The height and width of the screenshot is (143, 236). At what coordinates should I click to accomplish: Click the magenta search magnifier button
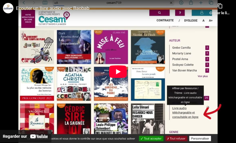click(159, 13)
